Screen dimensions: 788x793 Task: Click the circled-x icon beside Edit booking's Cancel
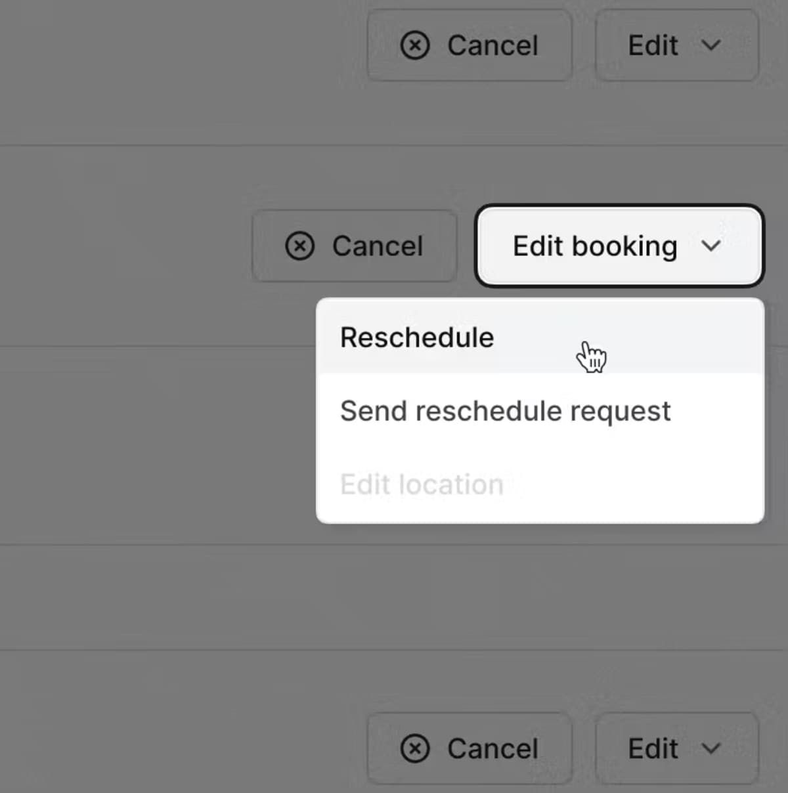tap(299, 246)
